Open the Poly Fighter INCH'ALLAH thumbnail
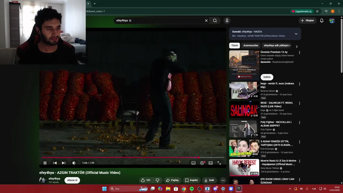The image size is (343, 193). (x=244, y=129)
